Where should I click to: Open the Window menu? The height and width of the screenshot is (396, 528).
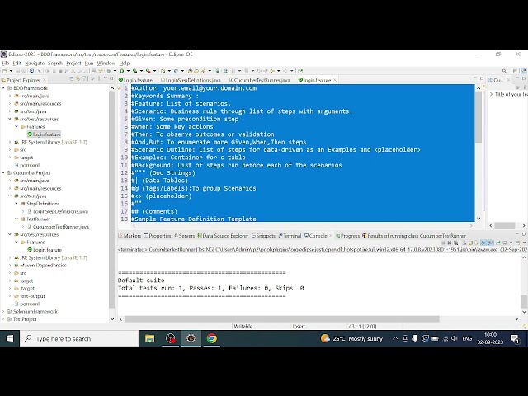click(106, 63)
